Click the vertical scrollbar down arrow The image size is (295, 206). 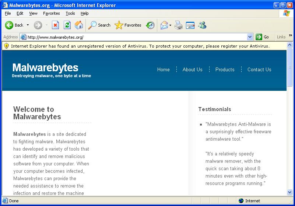[x=289, y=192]
